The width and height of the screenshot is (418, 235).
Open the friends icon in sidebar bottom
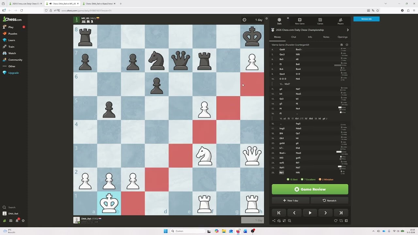(x=5, y=221)
